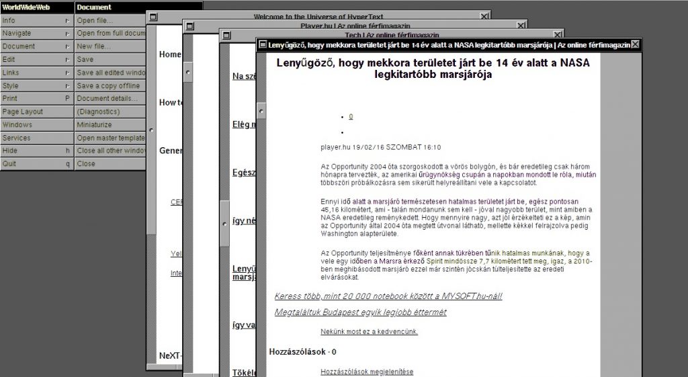Expand the Style submenu

[x=36, y=85]
